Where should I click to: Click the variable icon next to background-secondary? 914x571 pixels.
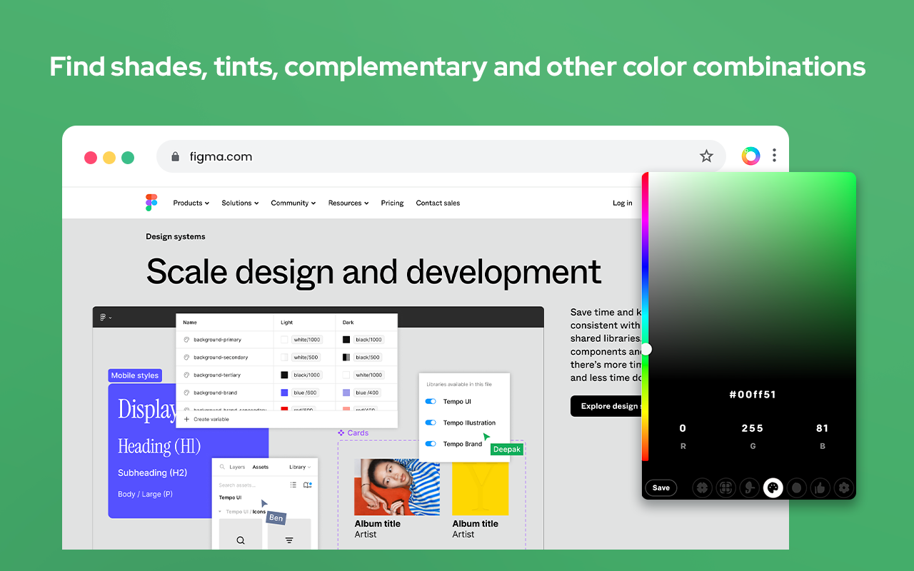pos(186,358)
